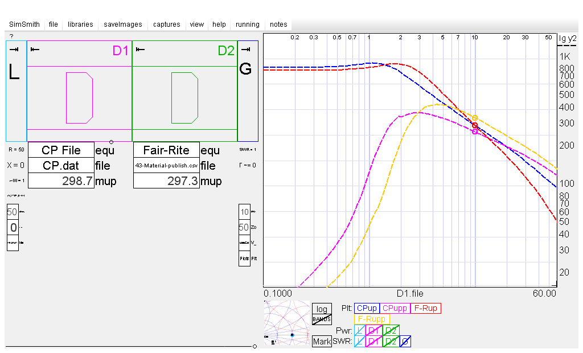Toggle the Pwr D1 power display
This screenshot has height=353, width=583.
(373, 330)
